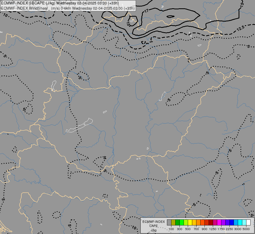Image resolution: width=255 pixels, height=234 pixels.
Task: Select the bright magenta legend swatch
Action: [219, 223]
